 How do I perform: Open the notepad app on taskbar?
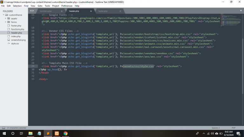pyautogui.click(x=39, y=134)
